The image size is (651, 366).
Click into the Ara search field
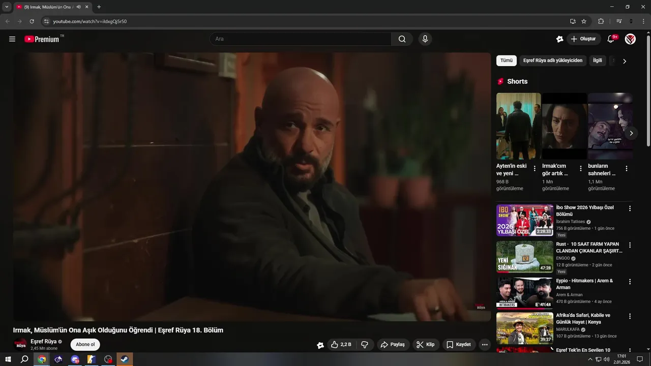(x=301, y=39)
